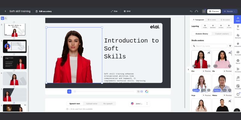This screenshot has height=120, width=241.
Task: Open the Interactivity sidebar tool
Action: pyautogui.click(x=238, y=45)
